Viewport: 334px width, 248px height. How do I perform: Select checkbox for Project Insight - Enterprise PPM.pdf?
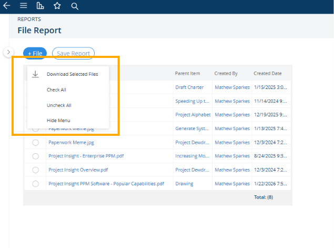click(x=36, y=156)
